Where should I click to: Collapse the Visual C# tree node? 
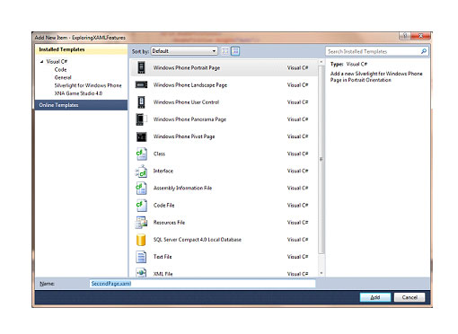[41, 62]
